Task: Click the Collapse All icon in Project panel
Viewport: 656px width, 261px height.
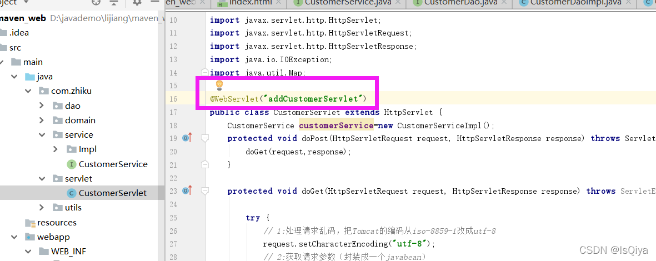Action: point(114,2)
